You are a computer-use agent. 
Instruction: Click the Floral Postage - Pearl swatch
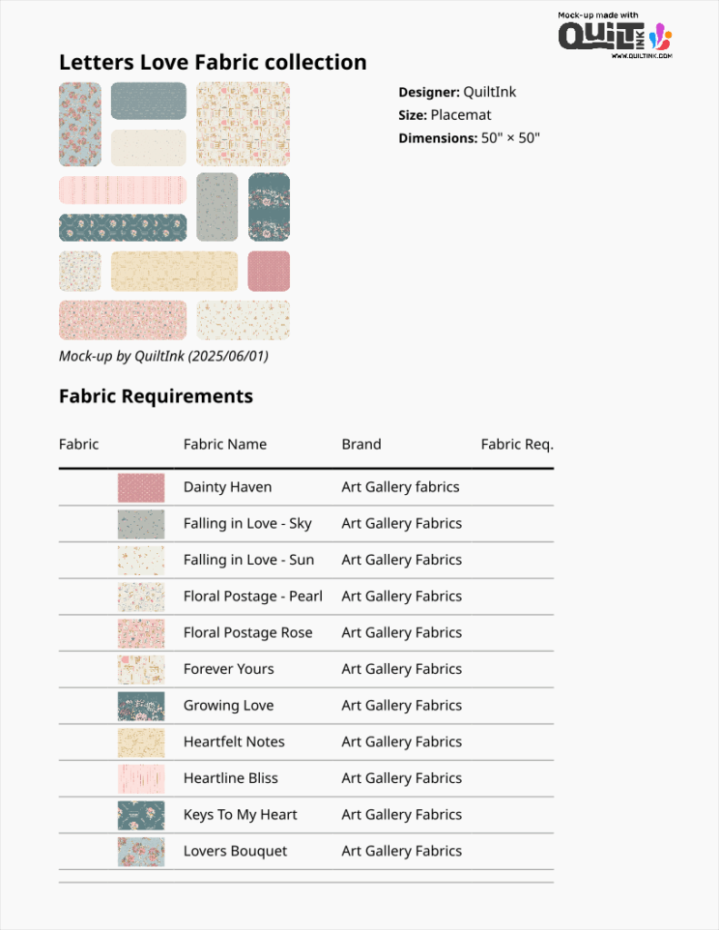[141, 597]
